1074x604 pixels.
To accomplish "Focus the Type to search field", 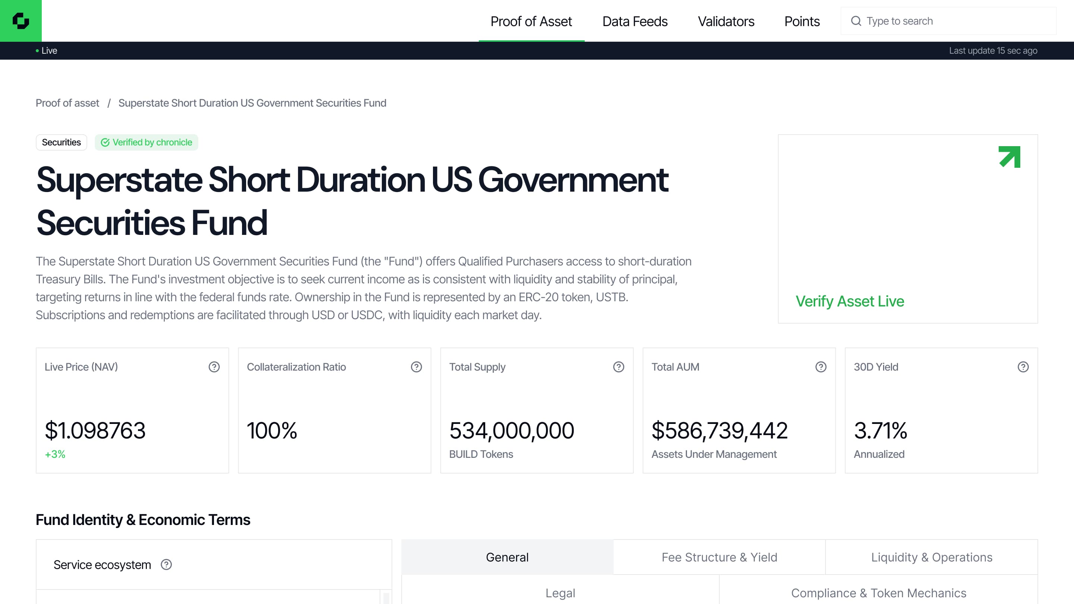I will point(948,21).
